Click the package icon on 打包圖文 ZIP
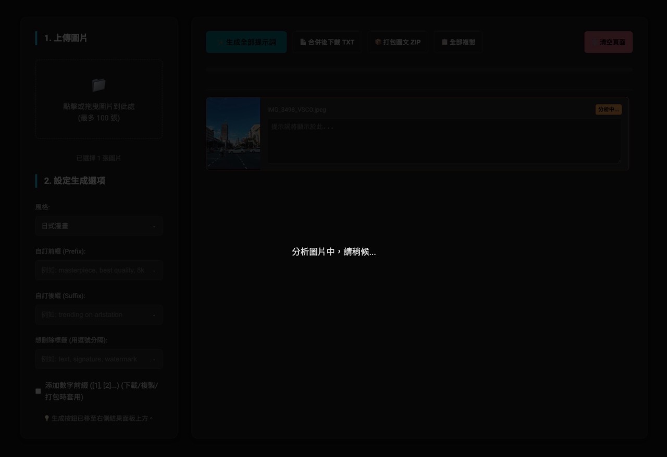667x457 pixels. tap(378, 42)
